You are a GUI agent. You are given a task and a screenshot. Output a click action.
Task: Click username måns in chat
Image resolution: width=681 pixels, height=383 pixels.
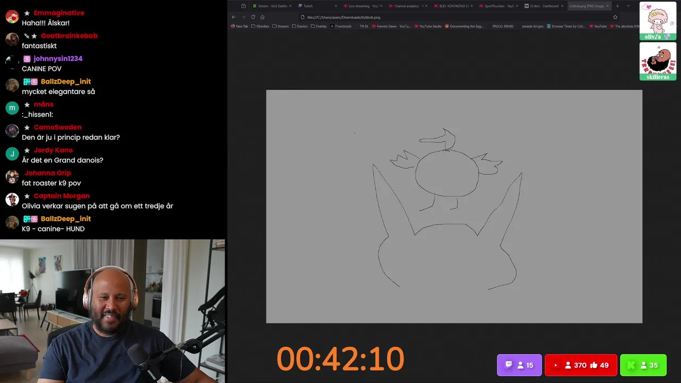click(44, 104)
